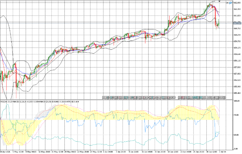The height and width of the screenshot is (154, 242).
Task: Click the 30 Apr 2026 time axis label
Action: point(5,152)
